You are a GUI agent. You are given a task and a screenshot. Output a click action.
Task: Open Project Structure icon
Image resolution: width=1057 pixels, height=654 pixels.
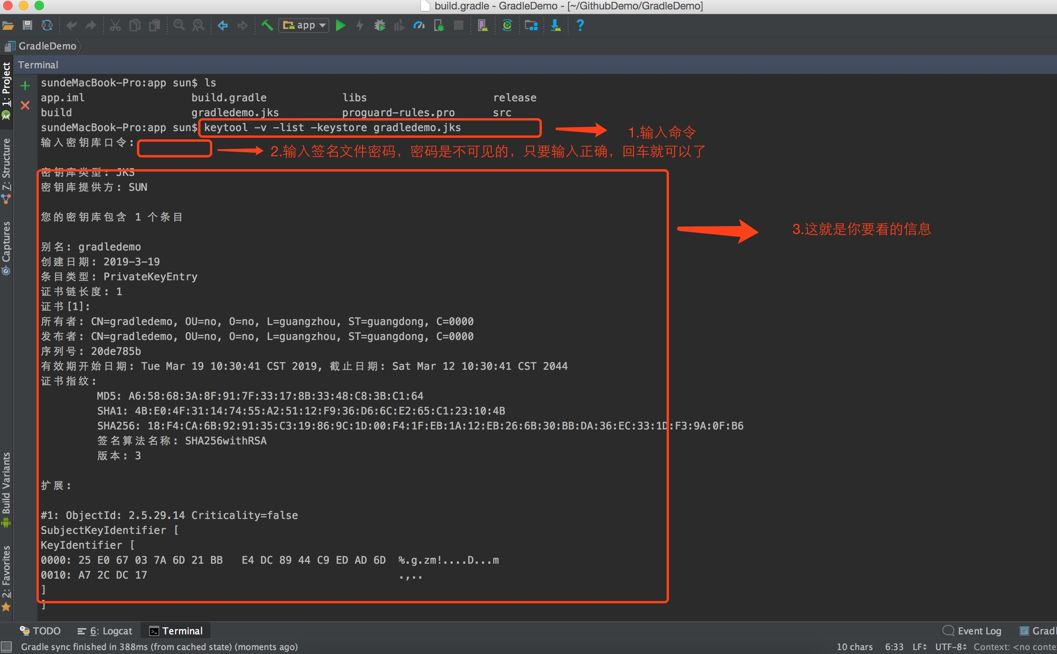click(x=531, y=26)
